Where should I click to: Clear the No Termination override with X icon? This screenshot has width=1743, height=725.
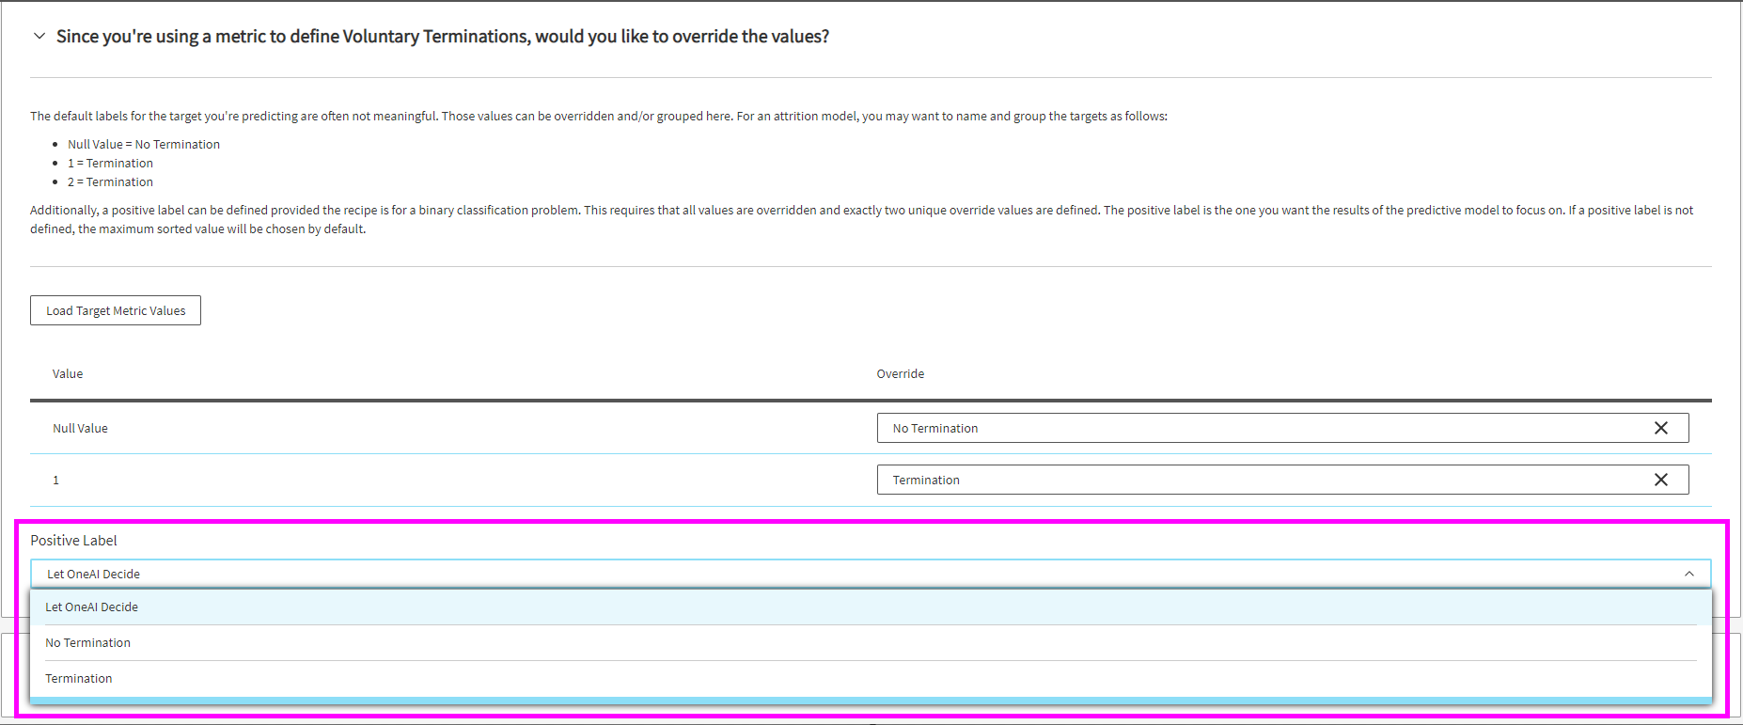click(1660, 428)
